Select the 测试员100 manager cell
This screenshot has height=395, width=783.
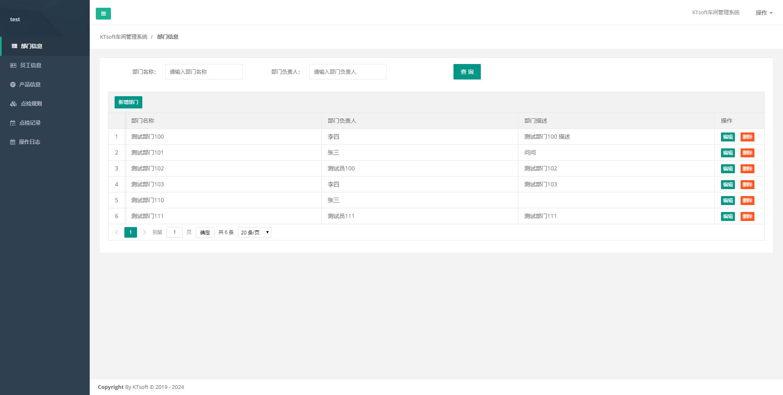coord(420,168)
